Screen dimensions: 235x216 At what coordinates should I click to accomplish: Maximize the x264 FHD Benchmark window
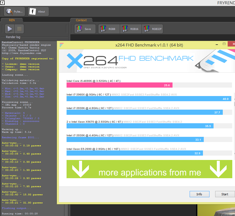coord(224,44)
